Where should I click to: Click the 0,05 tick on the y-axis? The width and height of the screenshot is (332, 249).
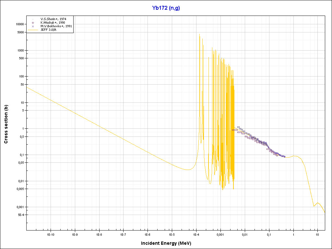[x=21, y=163]
